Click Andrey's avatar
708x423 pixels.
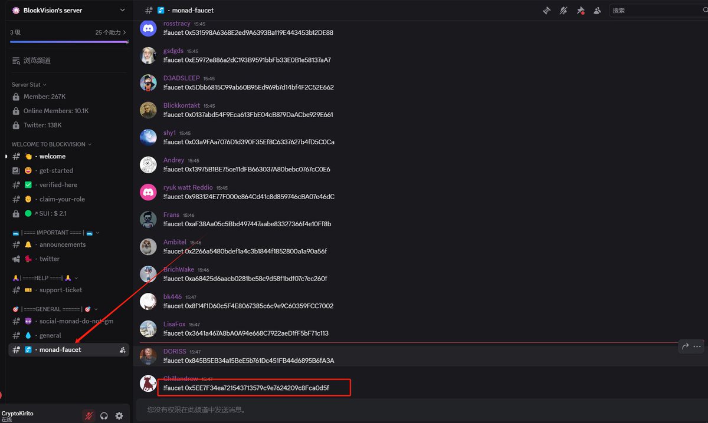148,165
